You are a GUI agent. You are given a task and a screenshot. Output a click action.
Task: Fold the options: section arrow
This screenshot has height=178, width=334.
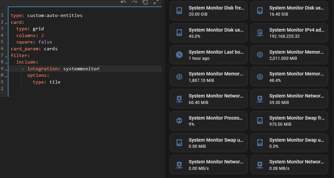(x=6, y=75)
